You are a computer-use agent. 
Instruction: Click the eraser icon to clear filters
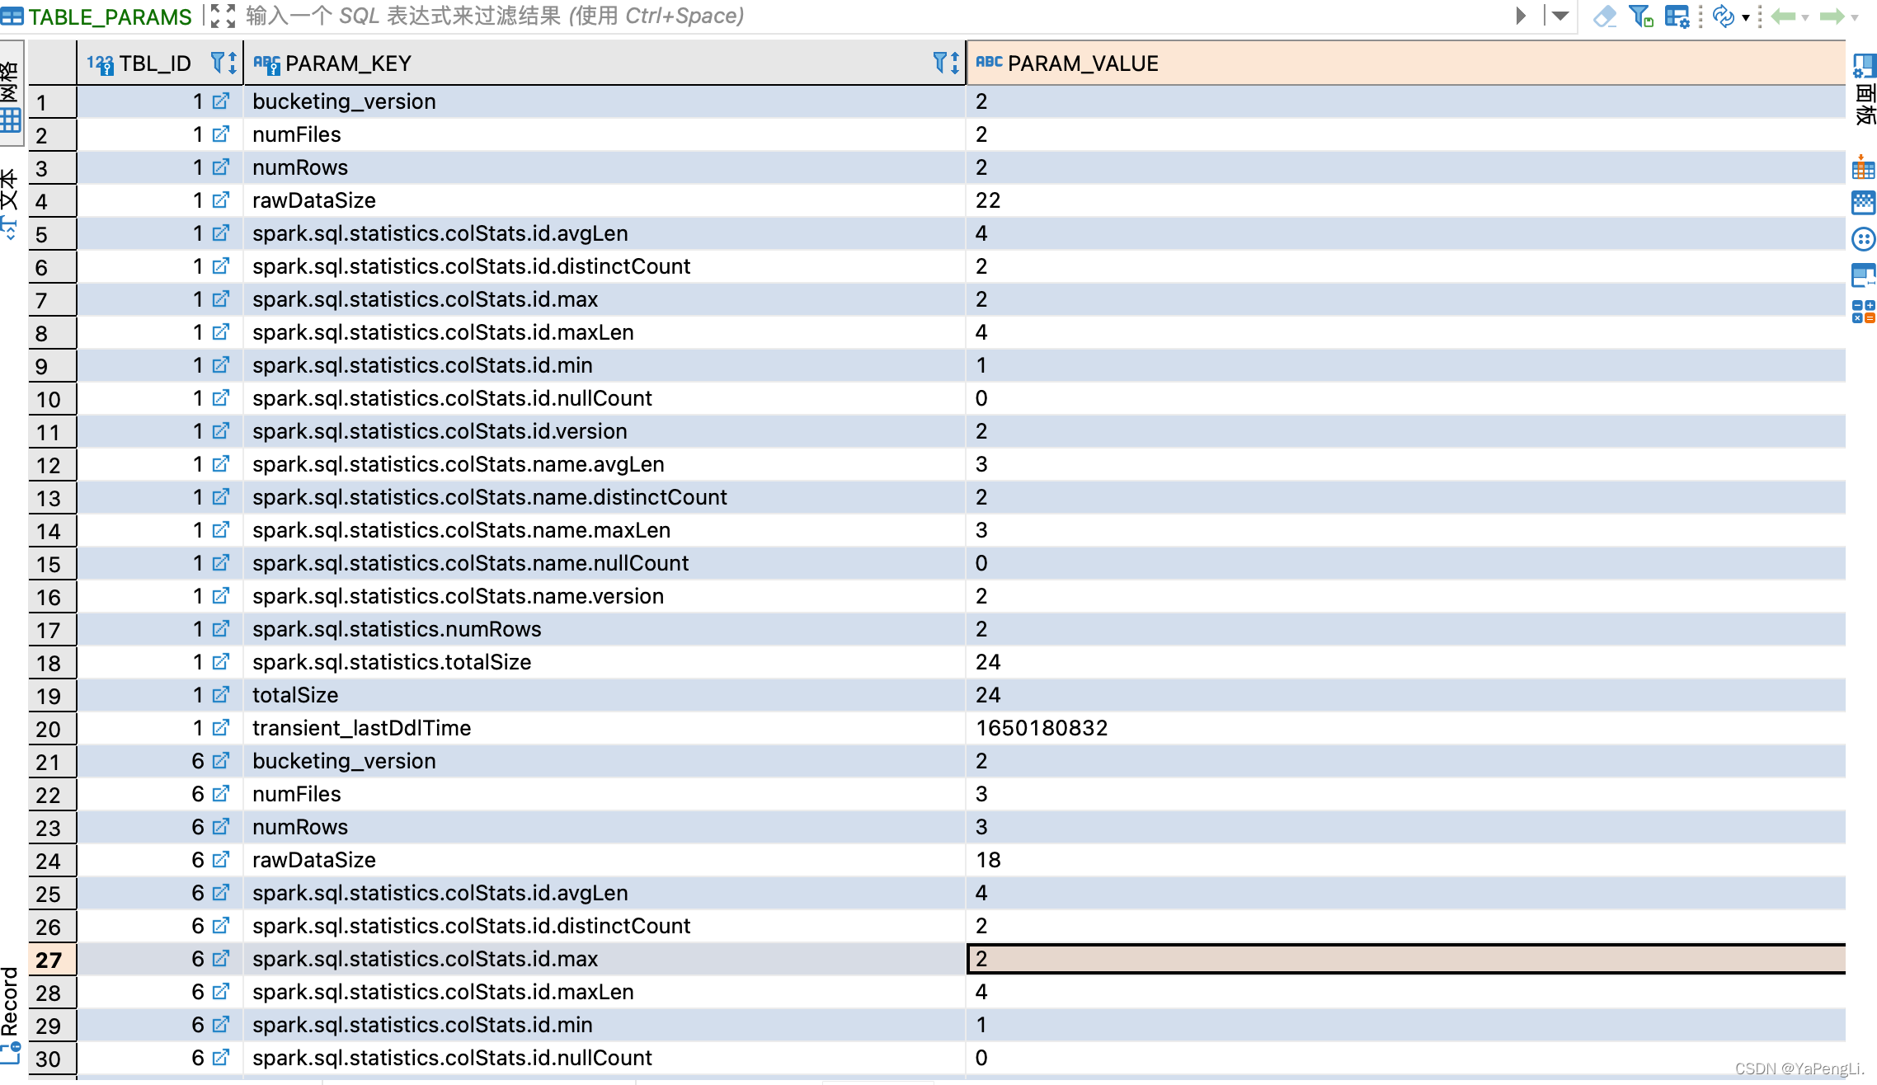(1604, 16)
